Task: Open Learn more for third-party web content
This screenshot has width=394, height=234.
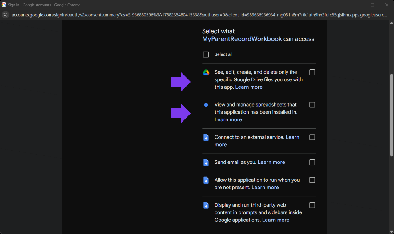Action: coord(275,220)
